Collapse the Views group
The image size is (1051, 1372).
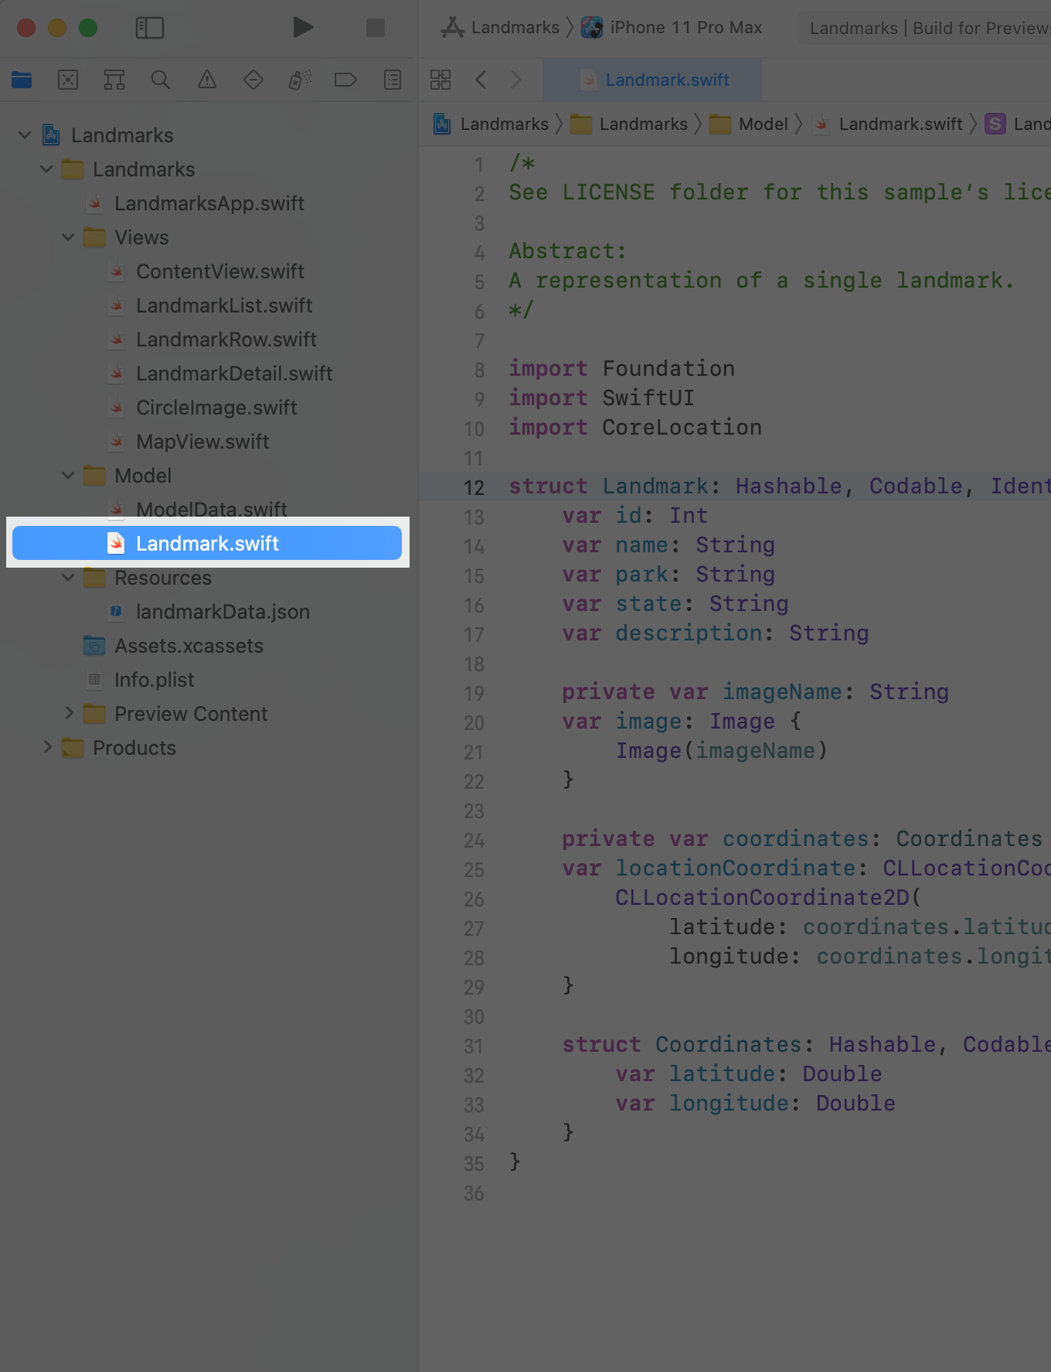tap(68, 237)
